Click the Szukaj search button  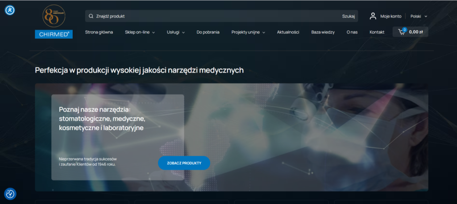(348, 16)
